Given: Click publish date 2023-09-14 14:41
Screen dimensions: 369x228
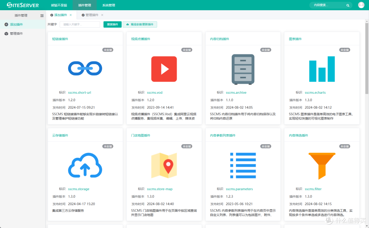Looking at the screenshot, I should tap(160, 108).
